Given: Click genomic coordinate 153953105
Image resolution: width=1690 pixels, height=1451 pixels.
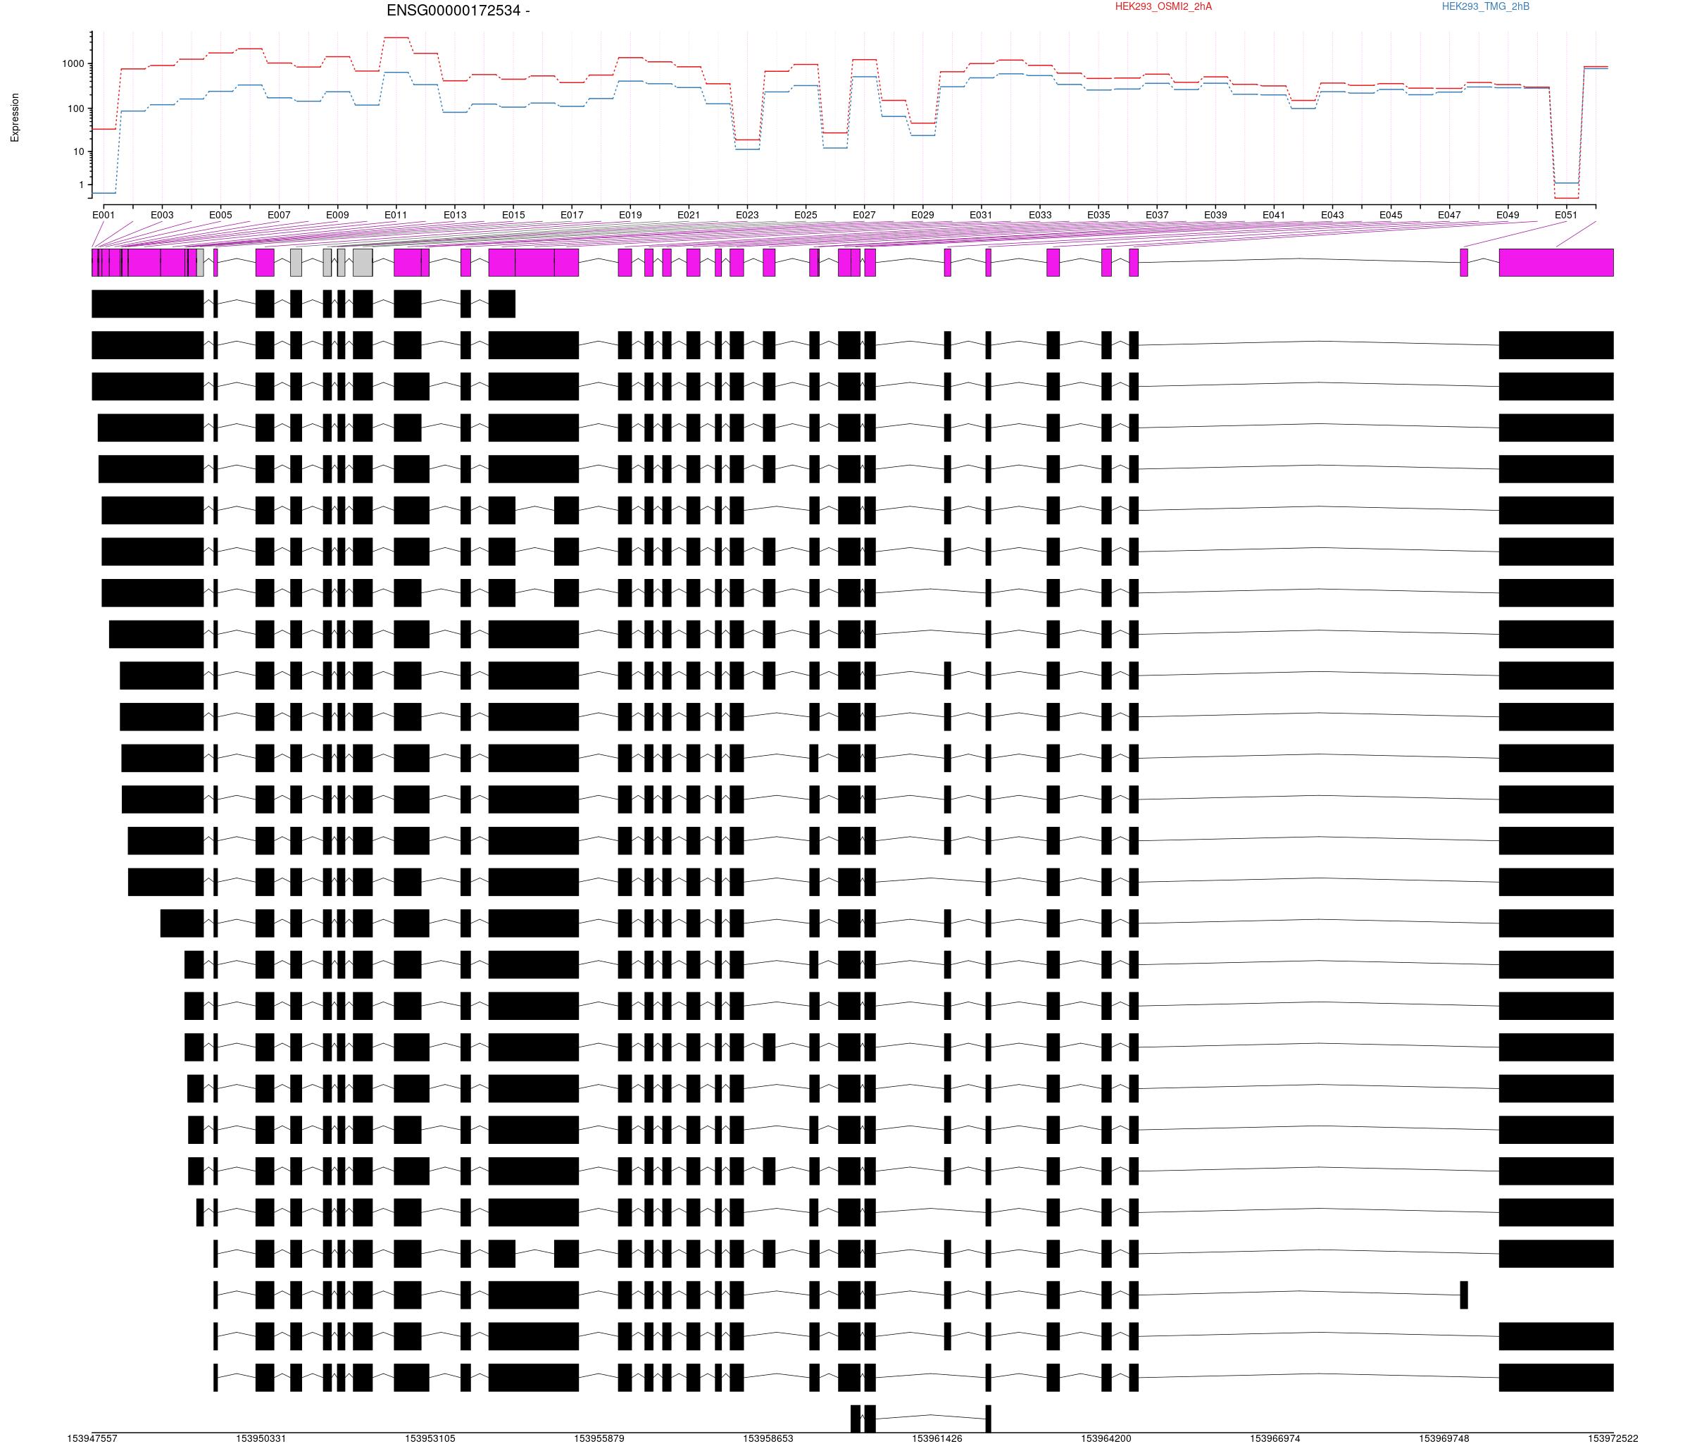Looking at the screenshot, I should coord(430,1439).
